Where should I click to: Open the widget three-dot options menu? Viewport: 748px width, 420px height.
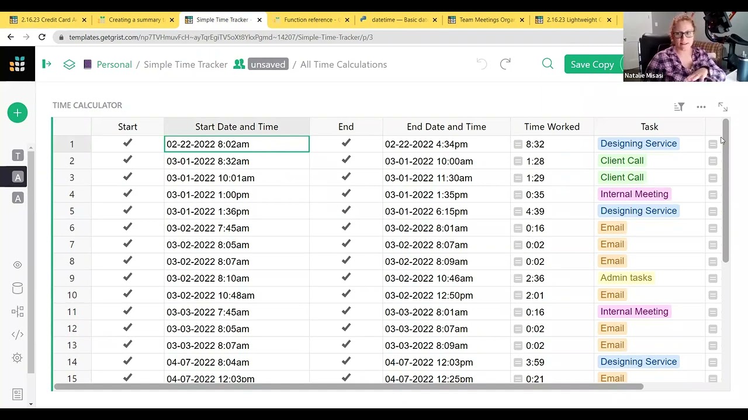(701, 107)
